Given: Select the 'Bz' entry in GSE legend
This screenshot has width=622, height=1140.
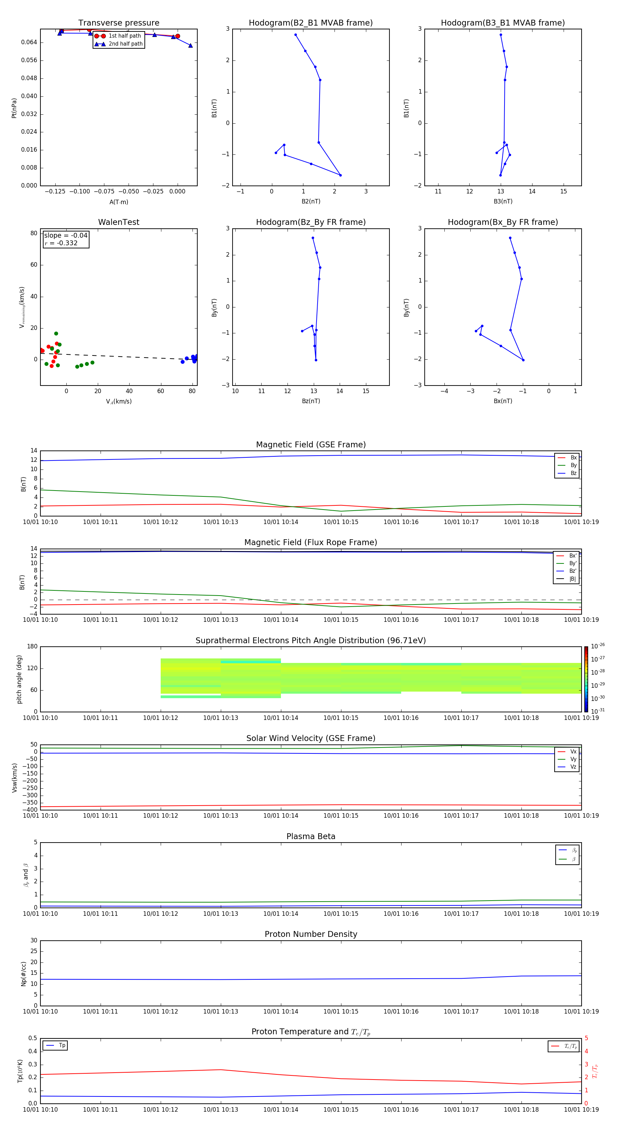Looking at the screenshot, I should 567,474.
